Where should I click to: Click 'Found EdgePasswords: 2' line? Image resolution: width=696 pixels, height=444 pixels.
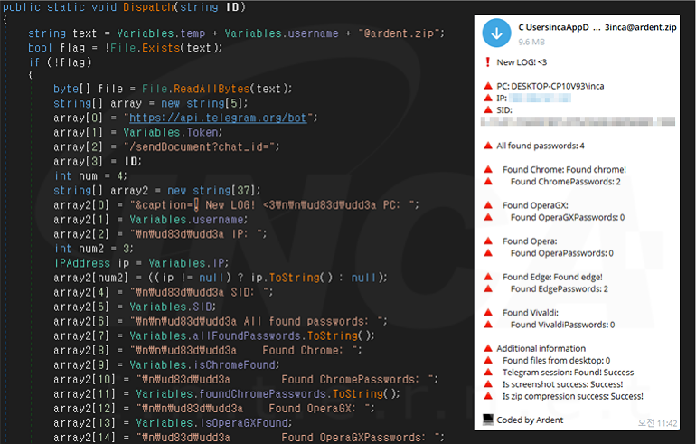click(560, 289)
